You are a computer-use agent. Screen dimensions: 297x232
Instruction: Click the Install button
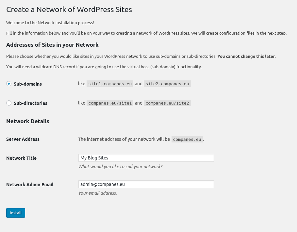pyautogui.click(x=16, y=213)
